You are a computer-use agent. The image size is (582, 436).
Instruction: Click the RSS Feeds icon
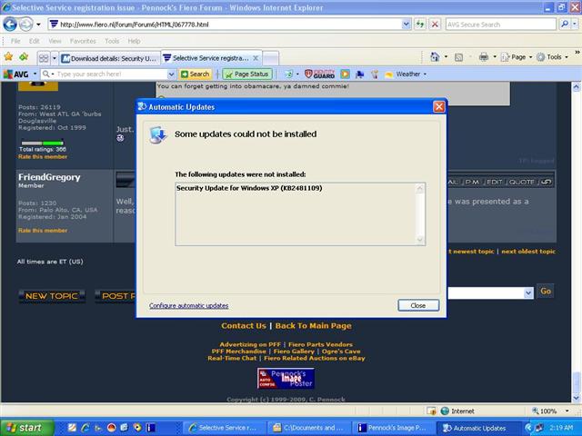click(x=458, y=57)
